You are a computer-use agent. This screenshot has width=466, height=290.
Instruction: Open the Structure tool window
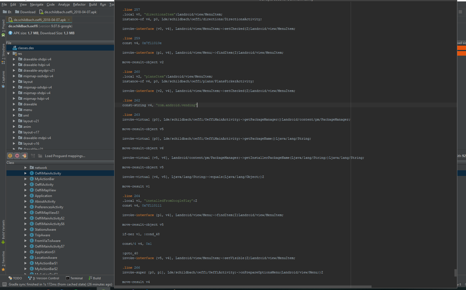3,54
